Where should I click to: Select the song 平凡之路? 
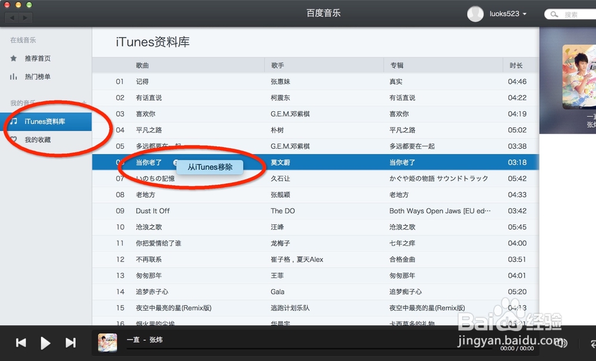pyautogui.click(x=148, y=130)
